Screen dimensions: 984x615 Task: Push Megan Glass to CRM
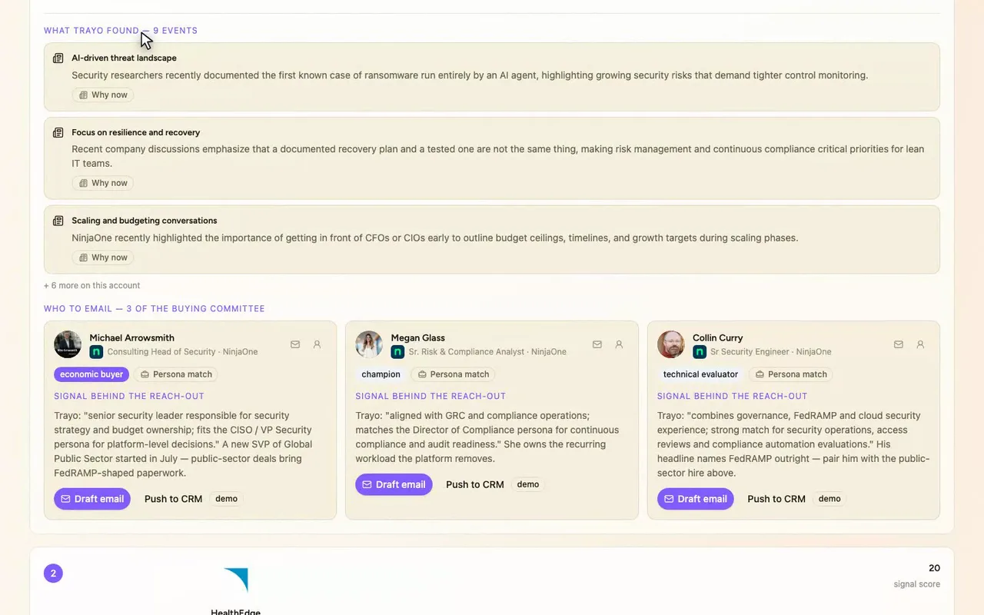coord(475,484)
